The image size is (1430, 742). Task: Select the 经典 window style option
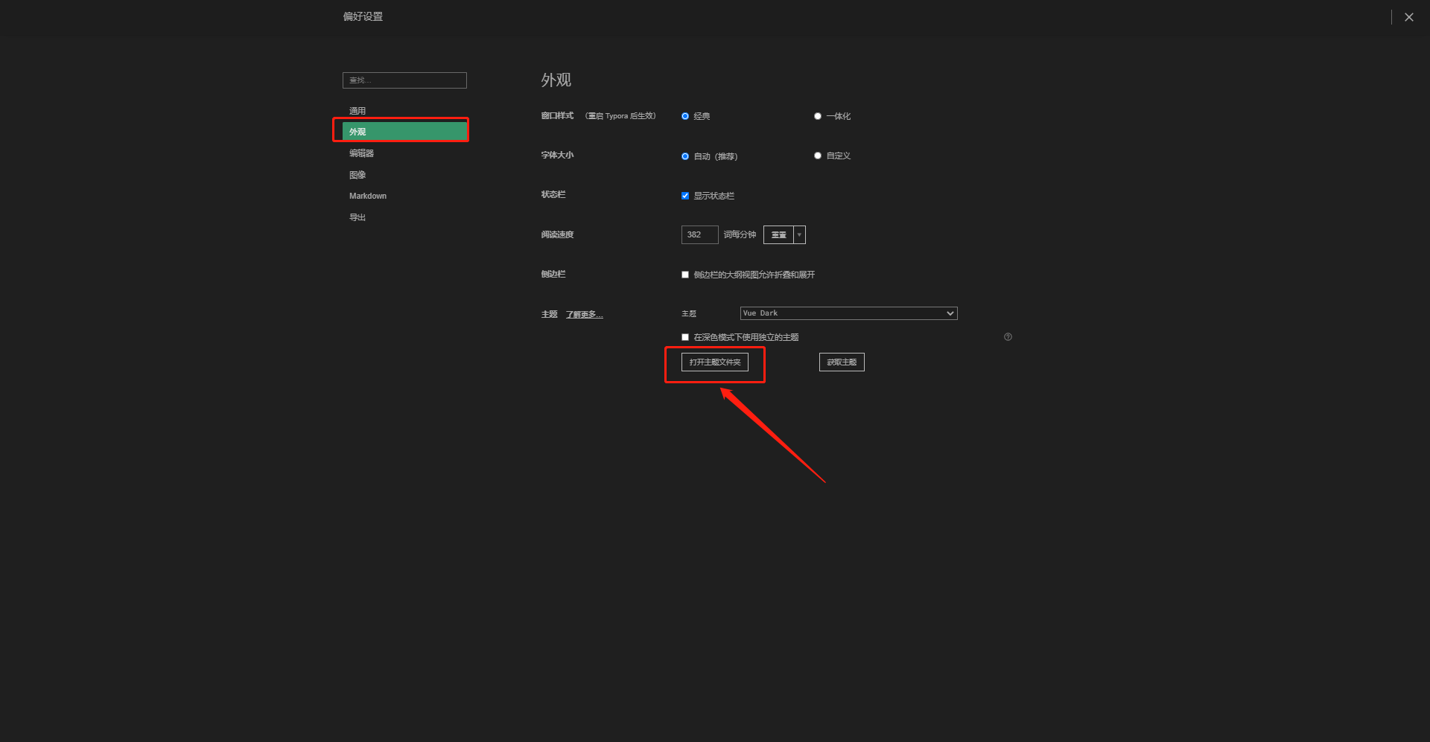(x=685, y=115)
